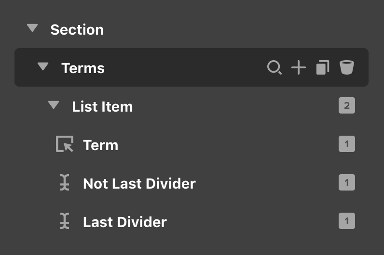Viewport: 384px width, 255px height.
Task: Duplicate the Terms element via copy icon
Action: click(x=323, y=67)
